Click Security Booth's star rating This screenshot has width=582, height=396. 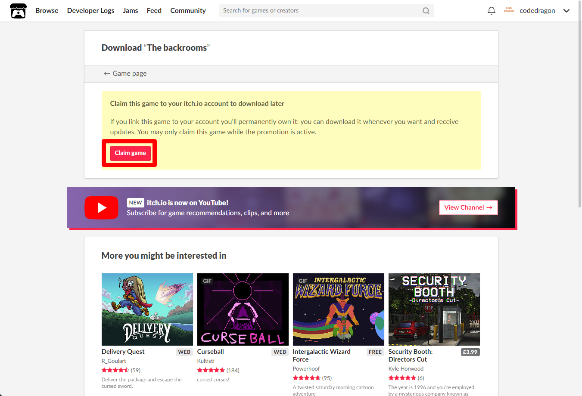click(x=402, y=378)
